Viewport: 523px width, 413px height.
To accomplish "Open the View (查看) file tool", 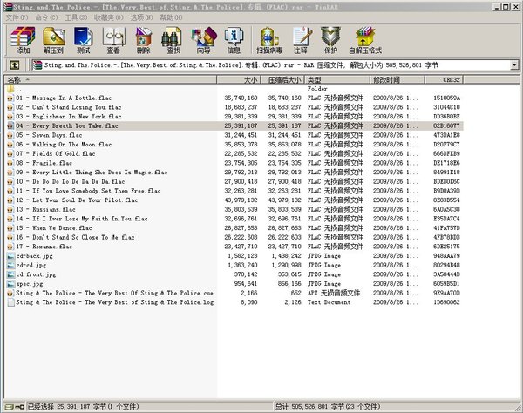I will pos(113,40).
